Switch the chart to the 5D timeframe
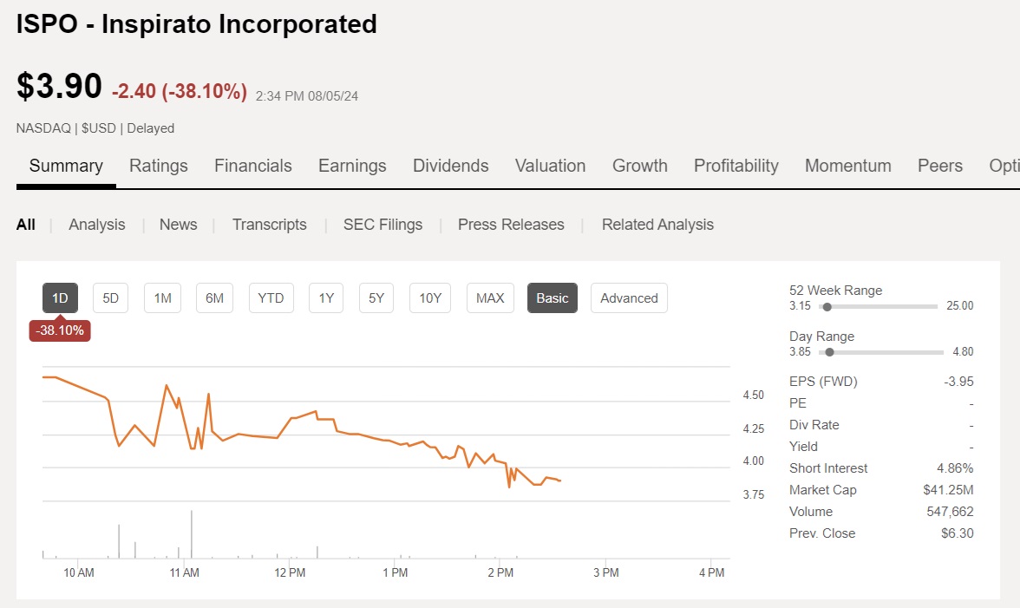The height and width of the screenshot is (608, 1020). (x=110, y=297)
